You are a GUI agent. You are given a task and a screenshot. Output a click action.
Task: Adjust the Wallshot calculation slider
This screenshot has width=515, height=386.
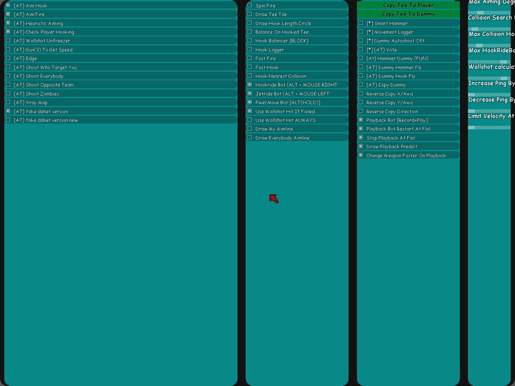click(489, 78)
